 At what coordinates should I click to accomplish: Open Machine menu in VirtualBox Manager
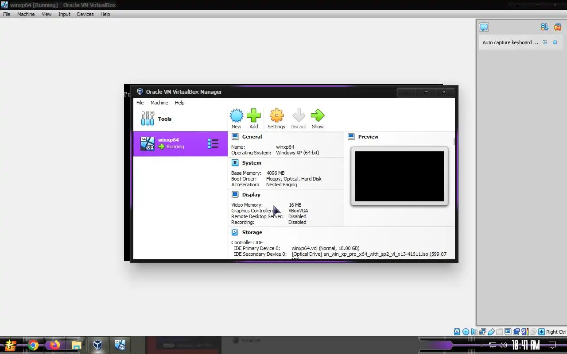click(x=159, y=103)
